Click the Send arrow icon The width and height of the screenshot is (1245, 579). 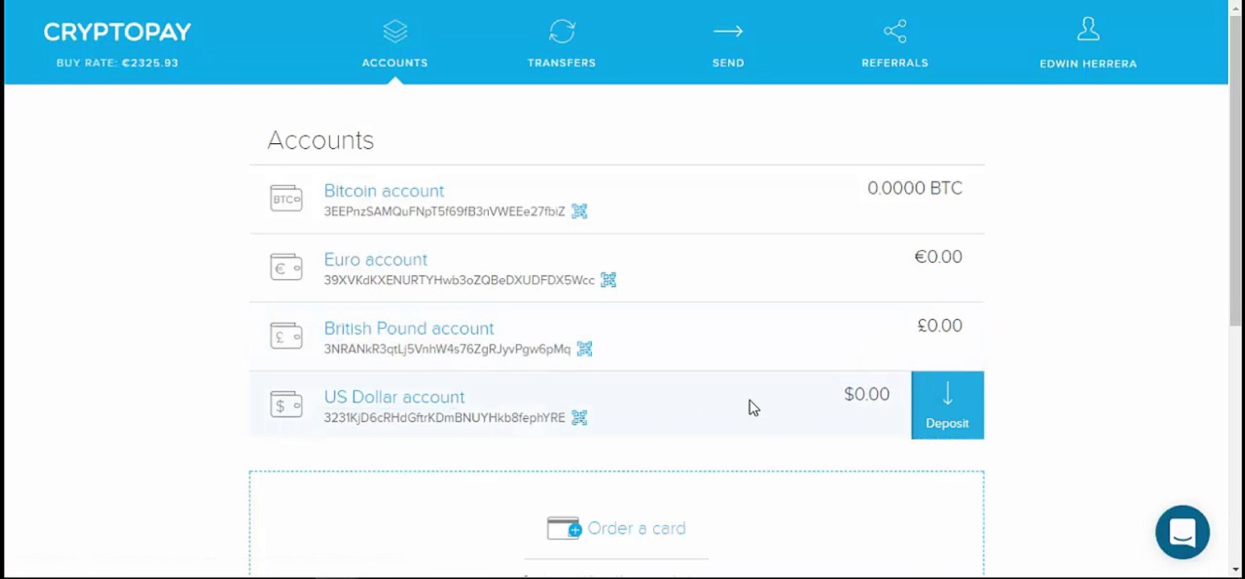(728, 31)
